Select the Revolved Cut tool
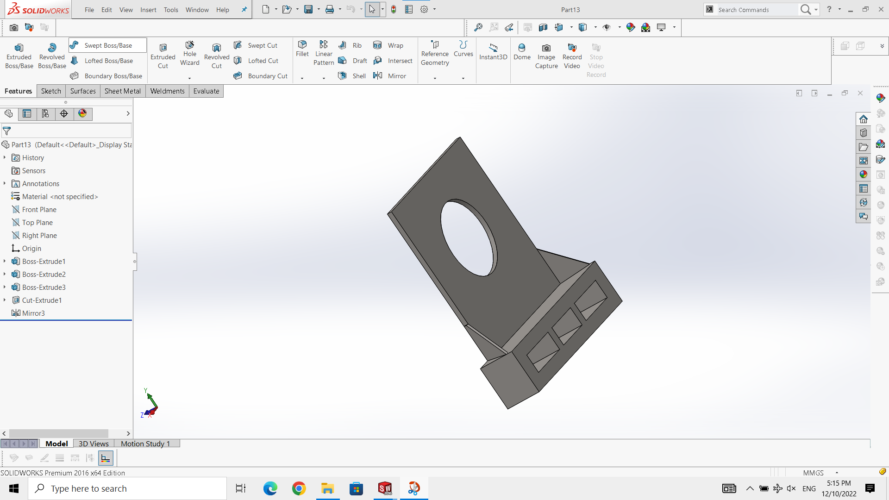 (217, 56)
